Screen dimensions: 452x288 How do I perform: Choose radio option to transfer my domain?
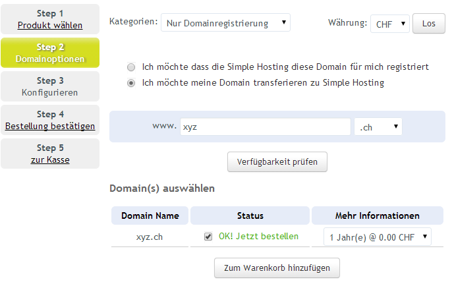coord(131,83)
